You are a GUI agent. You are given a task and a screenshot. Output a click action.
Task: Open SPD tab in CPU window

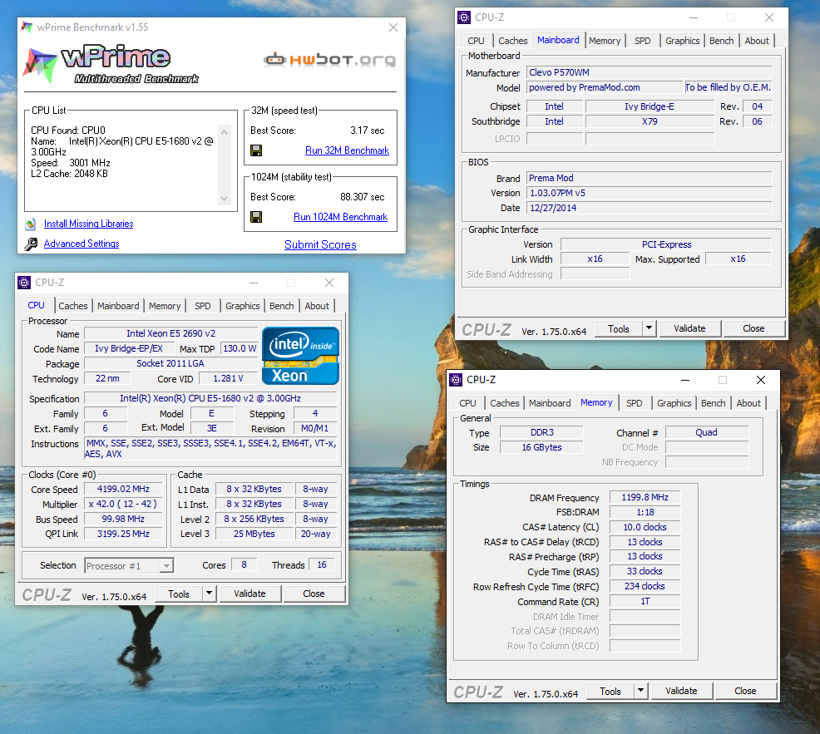(x=203, y=306)
